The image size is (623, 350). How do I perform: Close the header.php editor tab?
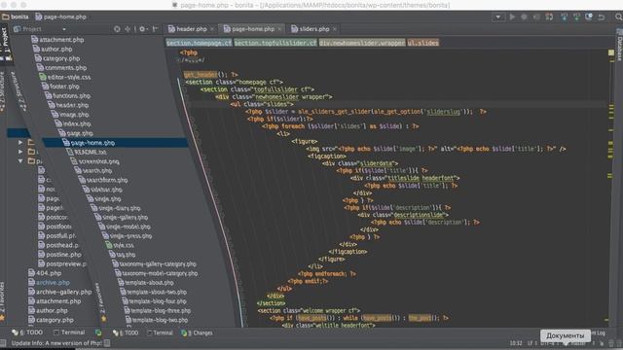[x=212, y=29]
